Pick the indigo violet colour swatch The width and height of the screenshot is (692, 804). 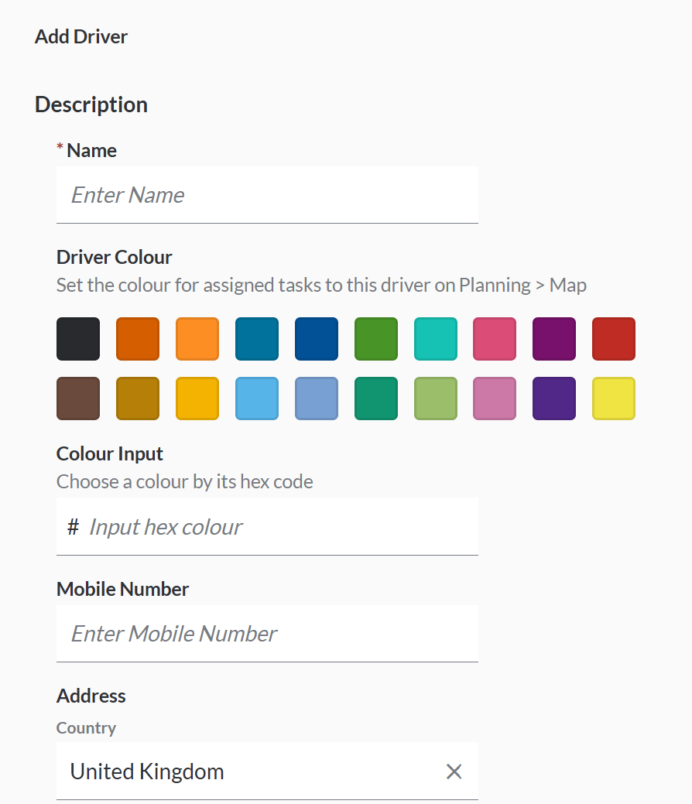click(x=554, y=399)
